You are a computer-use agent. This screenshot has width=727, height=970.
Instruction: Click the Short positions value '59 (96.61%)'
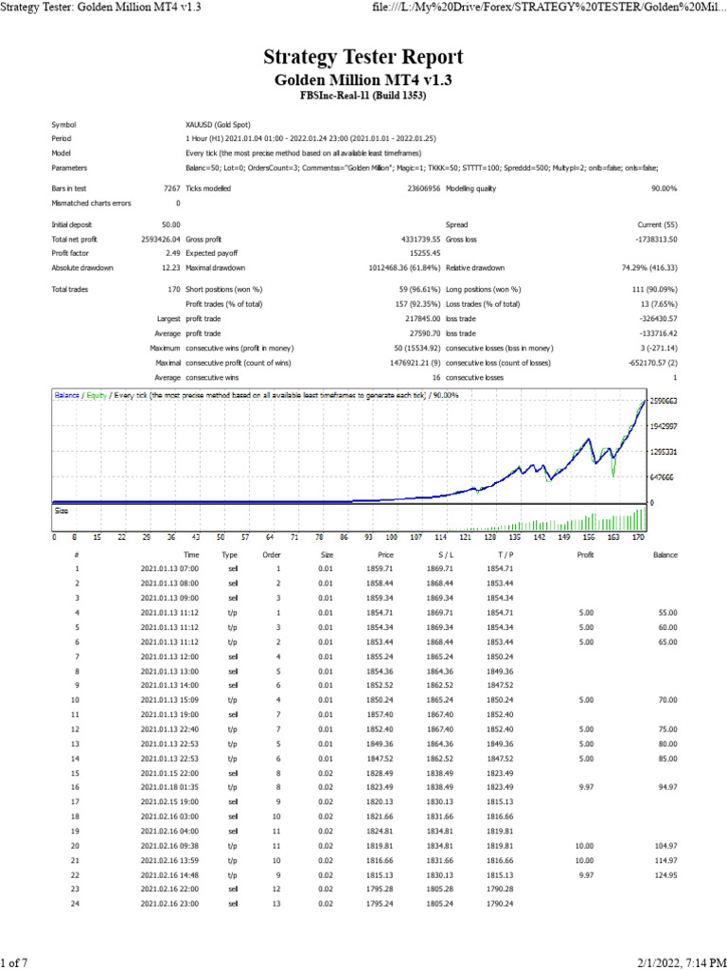[419, 290]
